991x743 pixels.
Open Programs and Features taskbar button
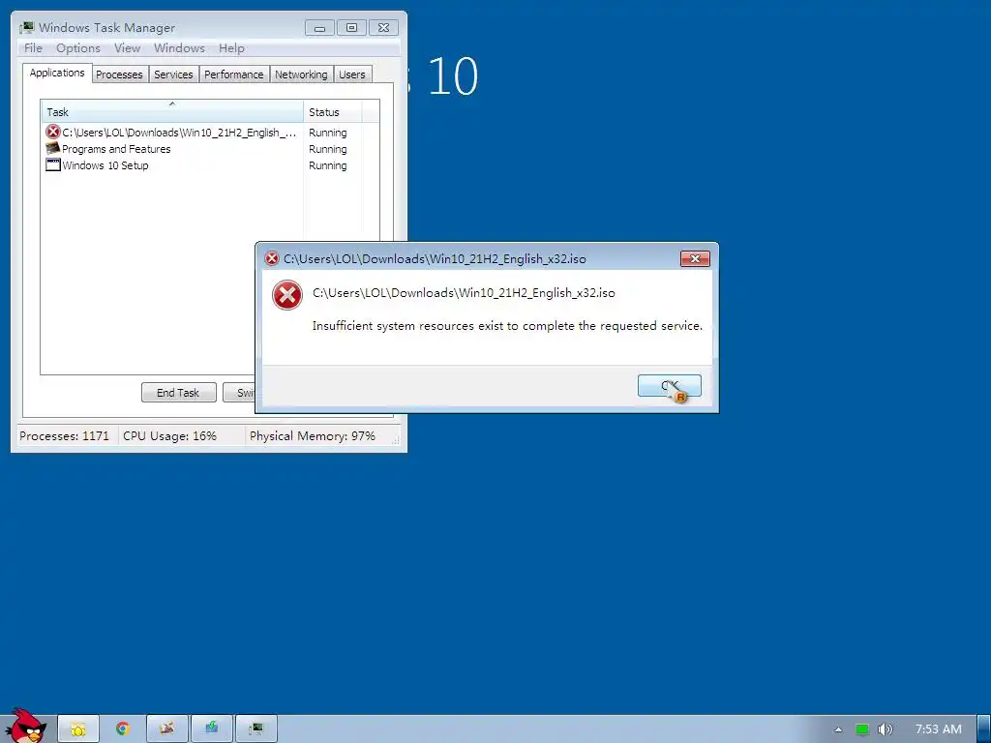[166, 728]
